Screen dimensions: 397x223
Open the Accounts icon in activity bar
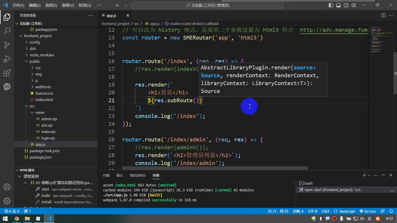point(7,187)
